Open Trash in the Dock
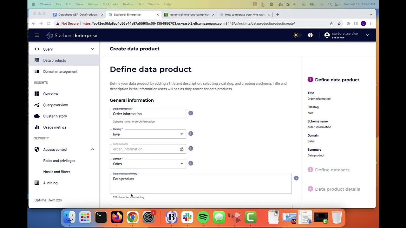Screen dimensions: 406x228 [x=337, y=217]
